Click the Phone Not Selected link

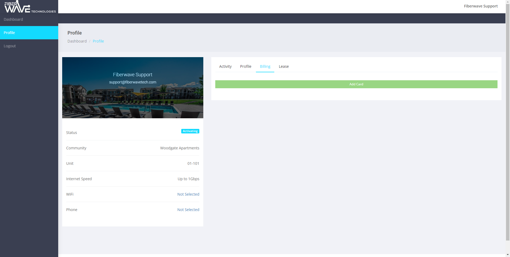click(x=188, y=210)
